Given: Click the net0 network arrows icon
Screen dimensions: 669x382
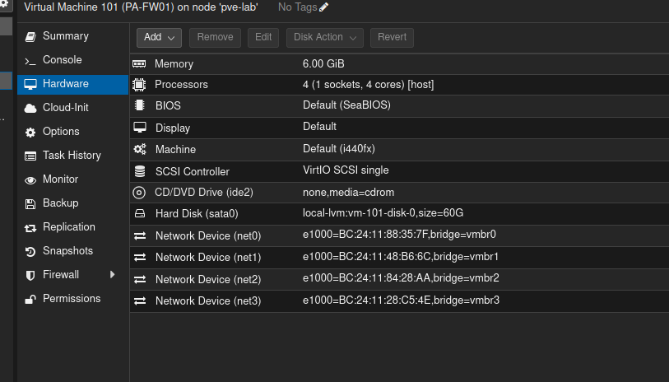Looking at the screenshot, I should point(140,235).
